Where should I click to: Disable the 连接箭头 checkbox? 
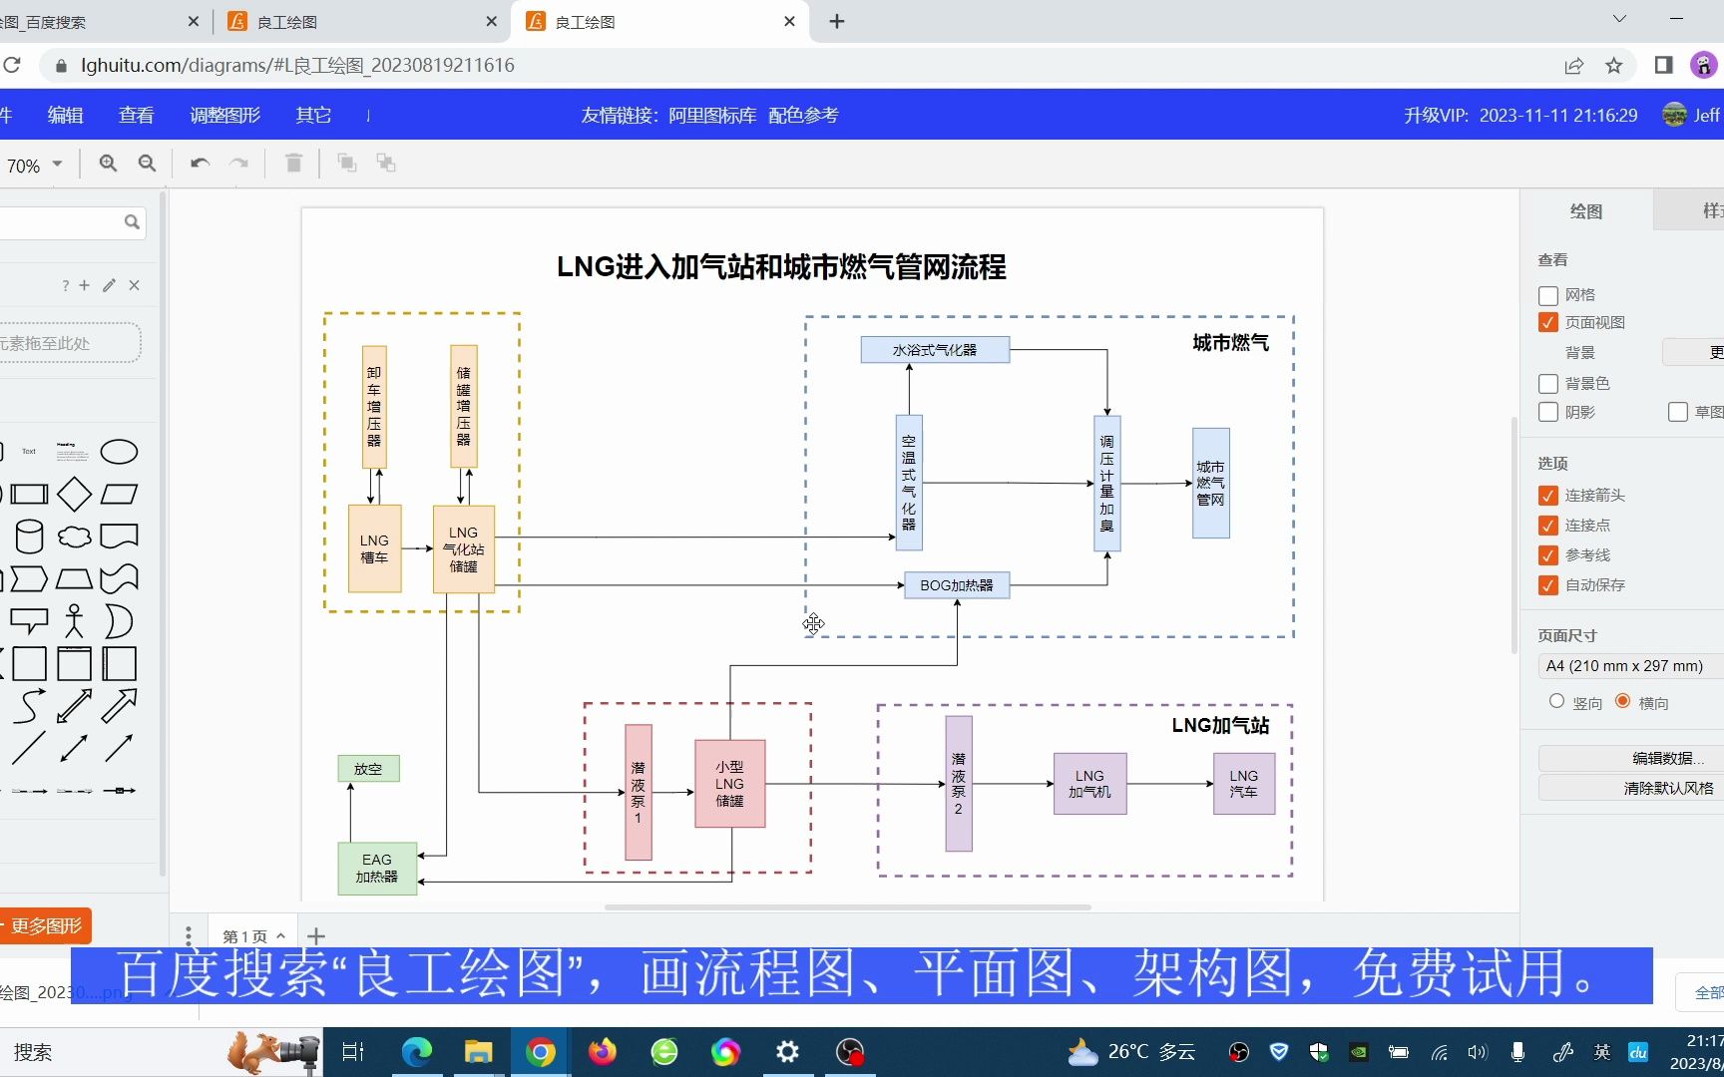pyautogui.click(x=1547, y=496)
